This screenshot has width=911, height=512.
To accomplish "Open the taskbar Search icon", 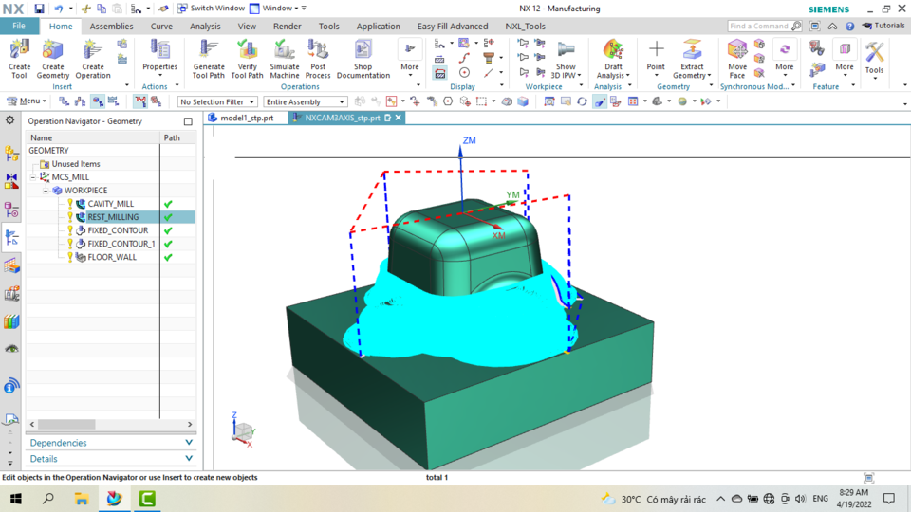I will 48,499.
